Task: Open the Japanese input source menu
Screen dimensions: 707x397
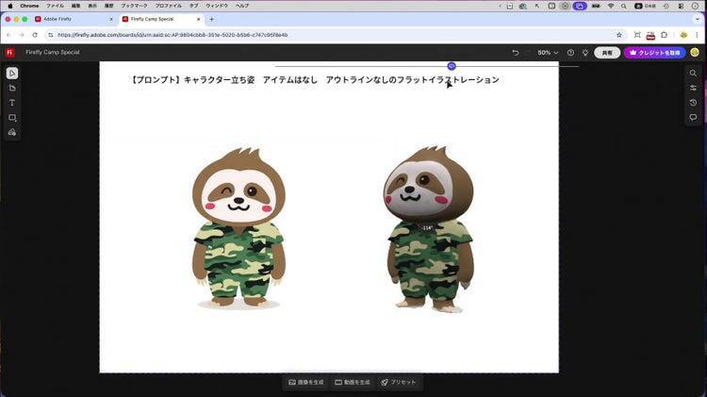Action: (x=645, y=6)
